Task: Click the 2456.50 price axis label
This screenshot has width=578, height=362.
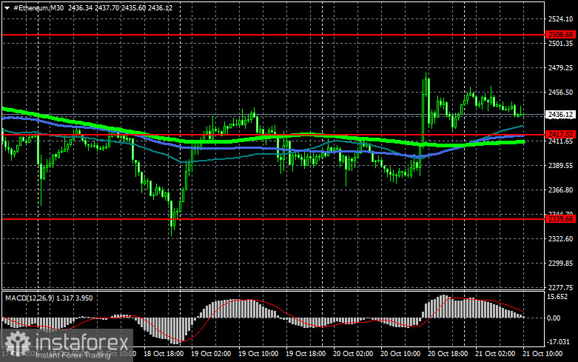Action: point(561,92)
